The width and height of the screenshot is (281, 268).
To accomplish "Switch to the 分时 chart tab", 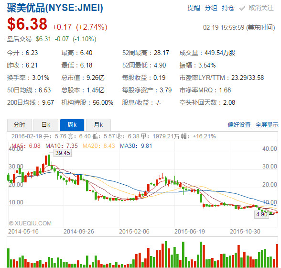I will click(19, 125).
